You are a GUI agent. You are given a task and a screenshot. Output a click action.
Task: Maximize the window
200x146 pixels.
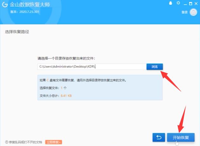(190, 4)
